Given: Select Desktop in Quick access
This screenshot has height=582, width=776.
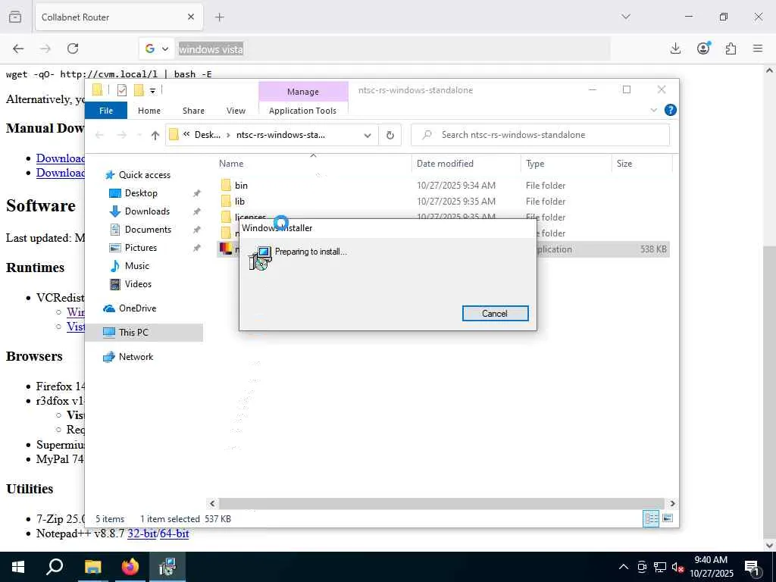Looking at the screenshot, I should point(141,193).
